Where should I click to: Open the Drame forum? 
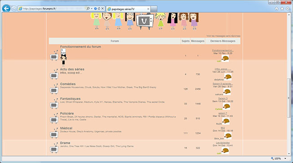coord(65,143)
